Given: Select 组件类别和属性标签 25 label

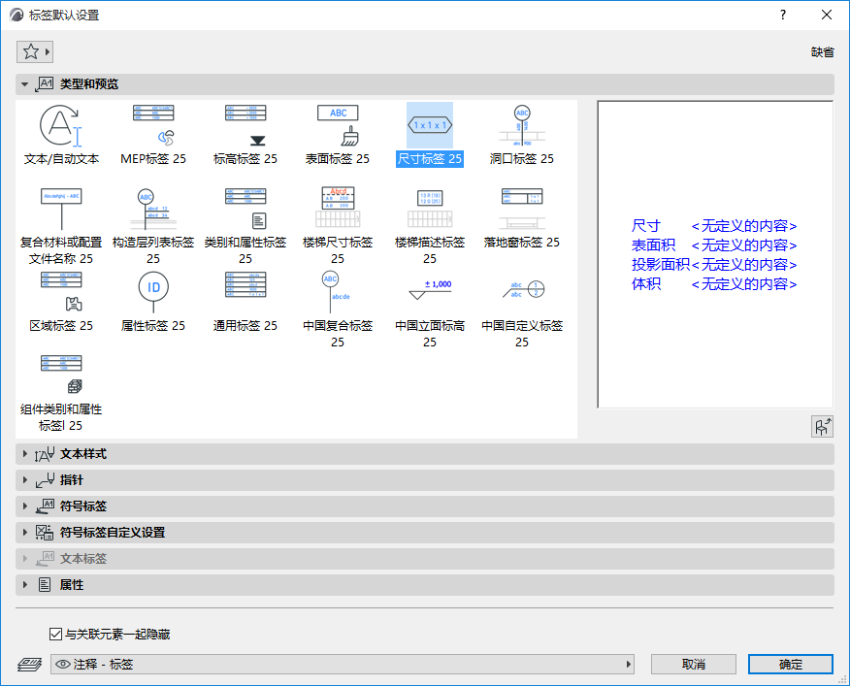Looking at the screenshot, I should coord(61,393).
